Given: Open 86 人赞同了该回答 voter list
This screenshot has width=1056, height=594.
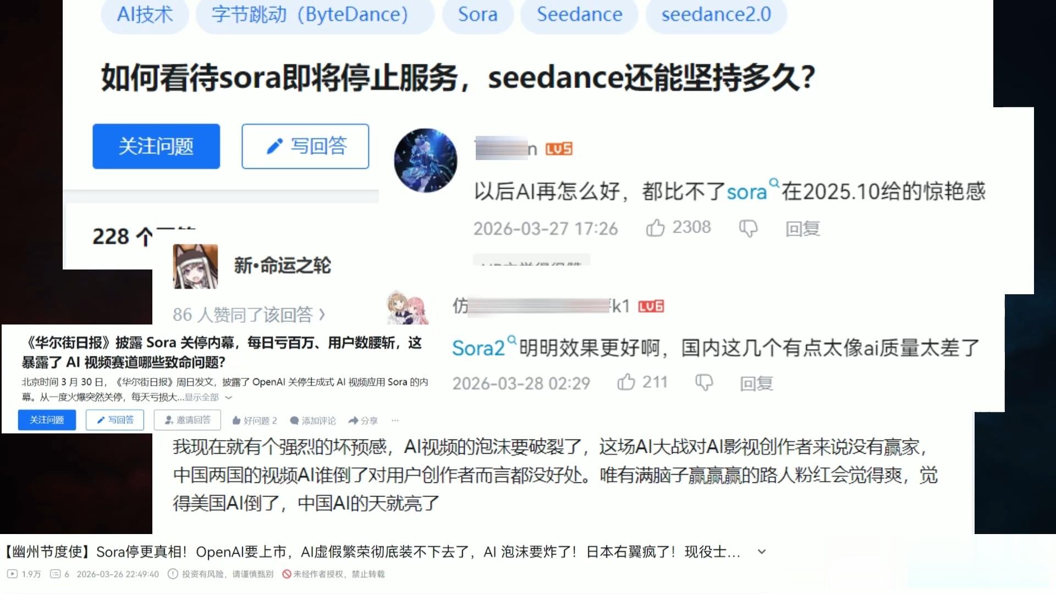Looking at the screenshot, I should [x=249, y=315].
